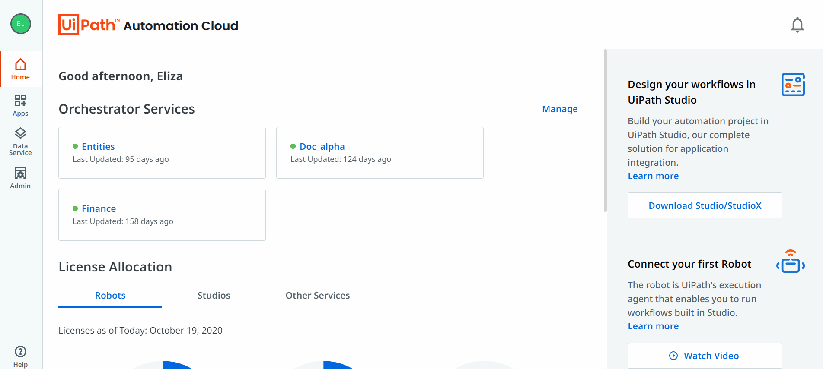The width and height of the screenshot is (823, 369).
Task: Switch to the Robots license tab
Action: pyautogui.click(x=110, y=296)
